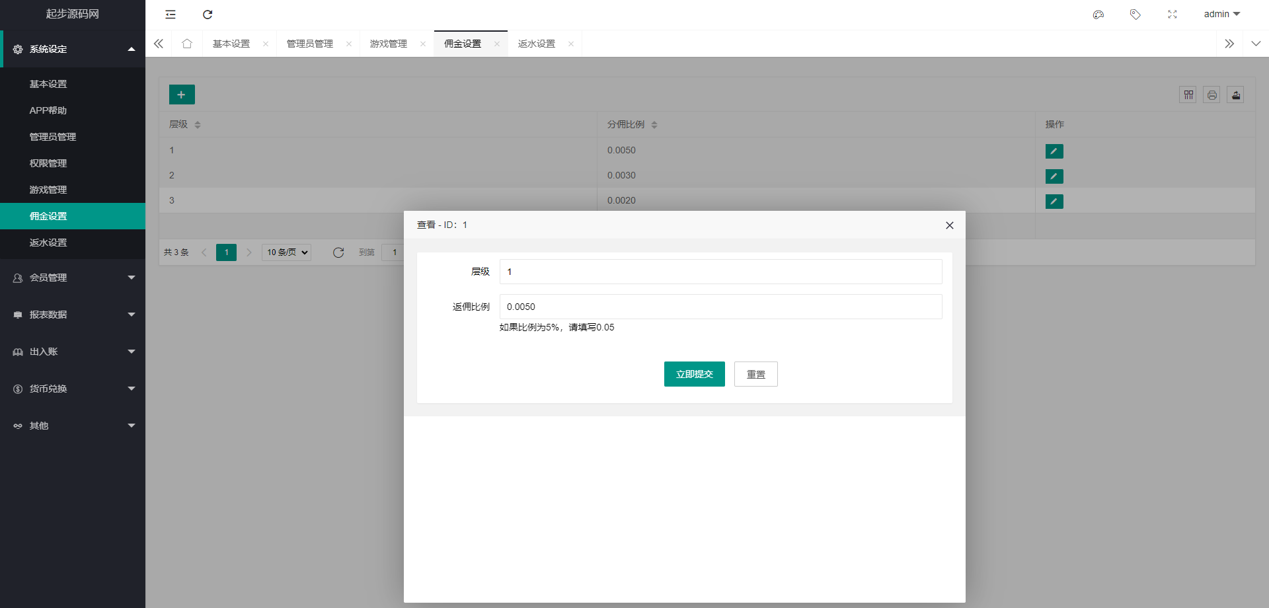
Task: Expand the 会员管理 sidebar menu
Action: (73, 278)
